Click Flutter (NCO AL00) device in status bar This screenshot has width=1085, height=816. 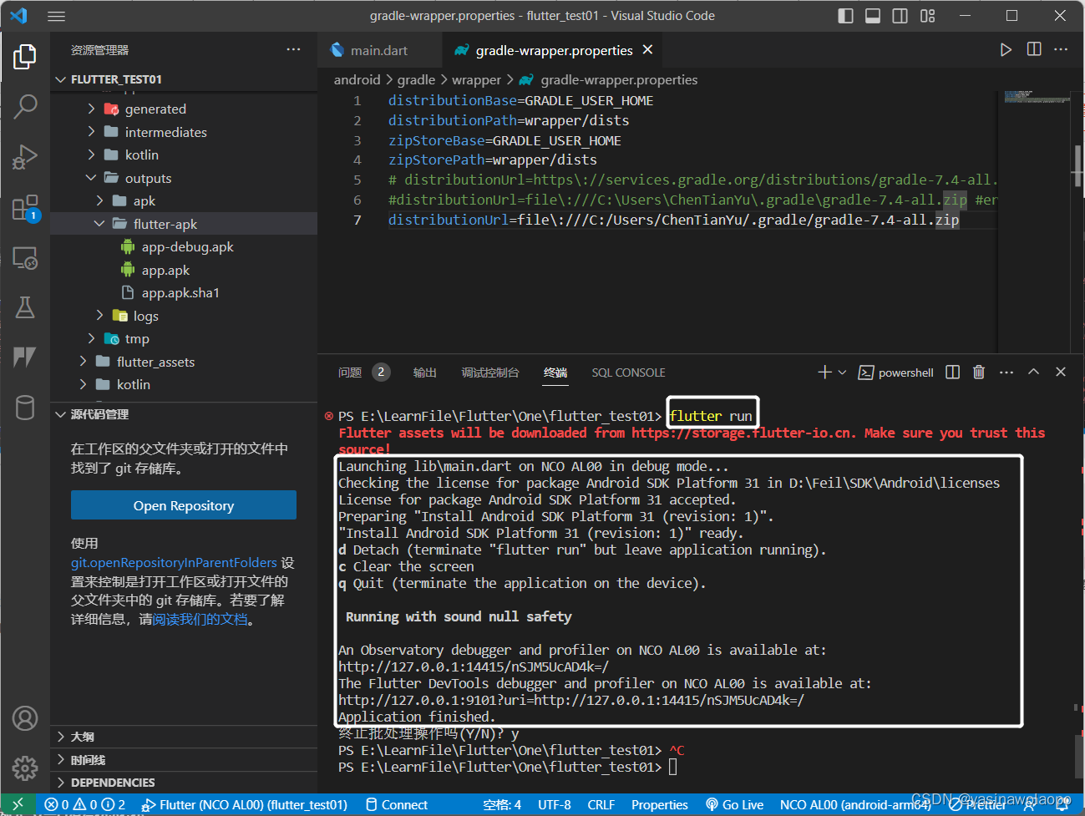(x=246, y=804)
